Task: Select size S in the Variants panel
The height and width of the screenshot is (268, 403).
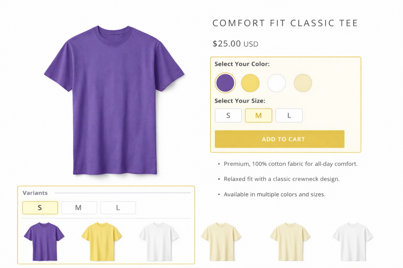Action: 40,208
